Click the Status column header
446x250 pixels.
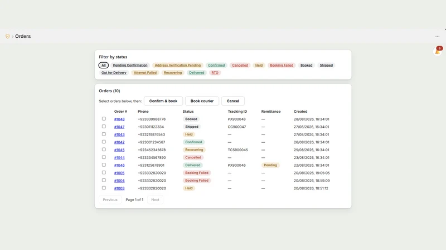click(188, 112)
